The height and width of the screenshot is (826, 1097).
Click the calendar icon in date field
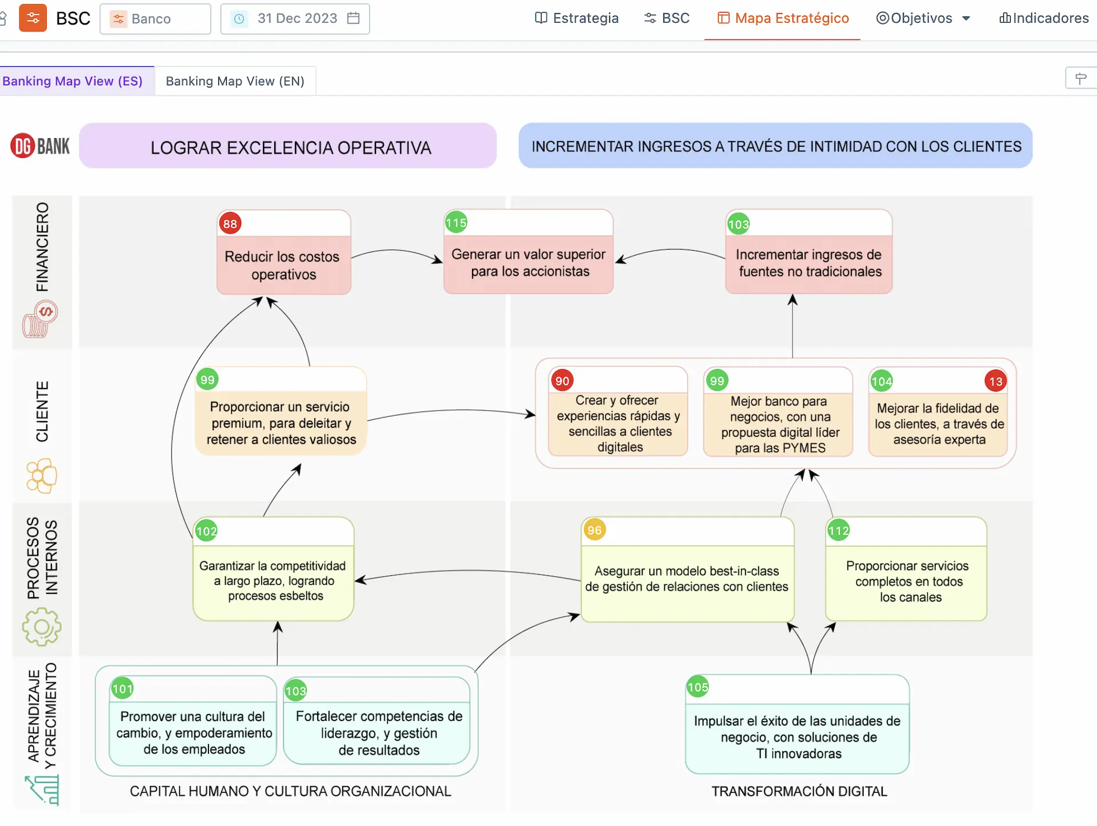tap(354, 18)
